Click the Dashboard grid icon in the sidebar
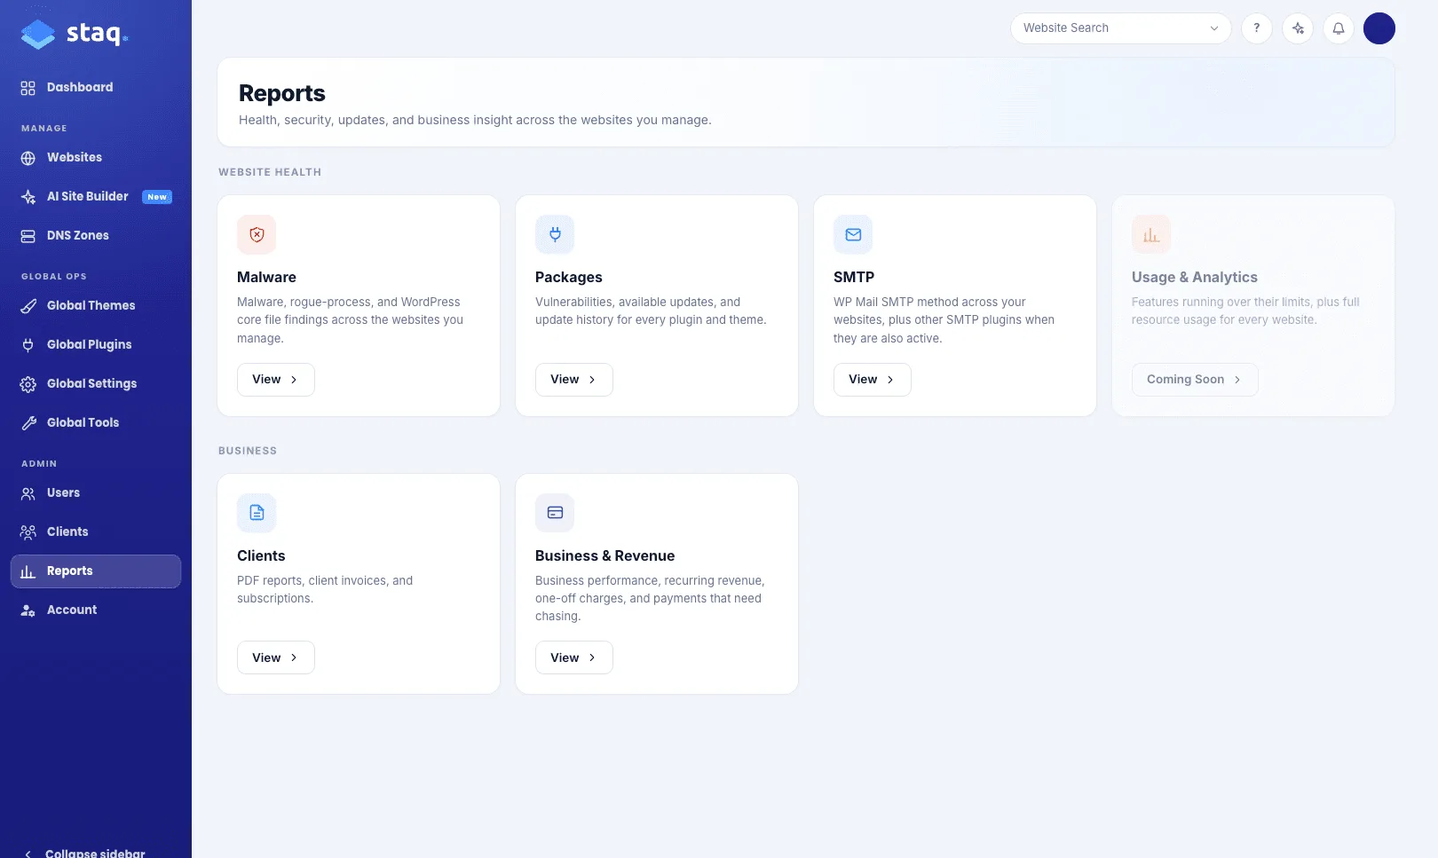 click(x=28, y=88)
